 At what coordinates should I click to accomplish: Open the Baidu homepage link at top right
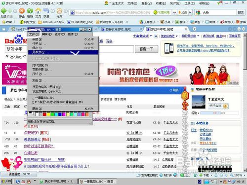tap(235, 36)
